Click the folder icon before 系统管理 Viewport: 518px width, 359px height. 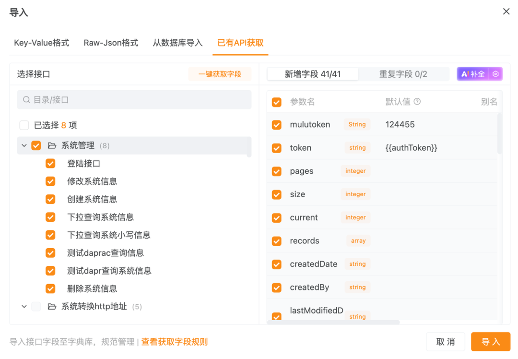coord(52,145)
